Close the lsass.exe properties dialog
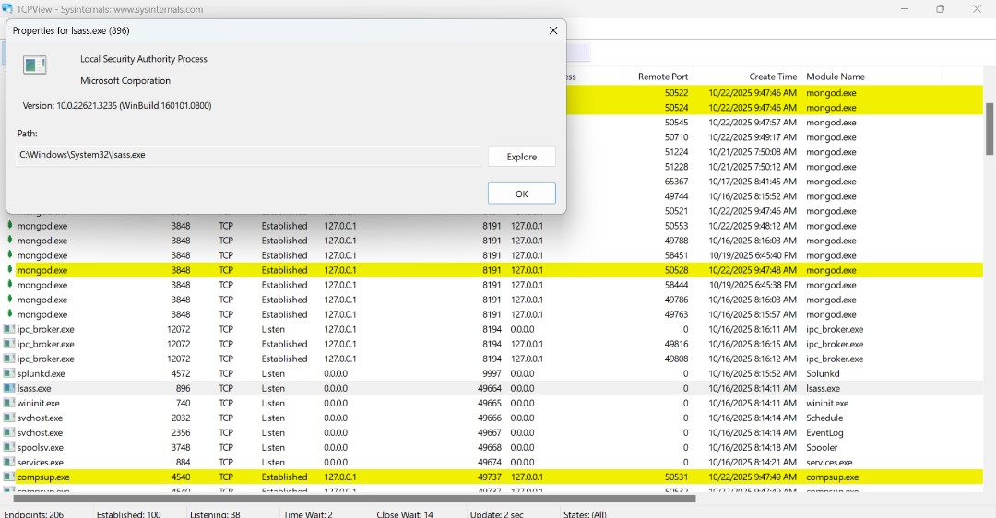The image size is (996, 518). tap(553, 30)
